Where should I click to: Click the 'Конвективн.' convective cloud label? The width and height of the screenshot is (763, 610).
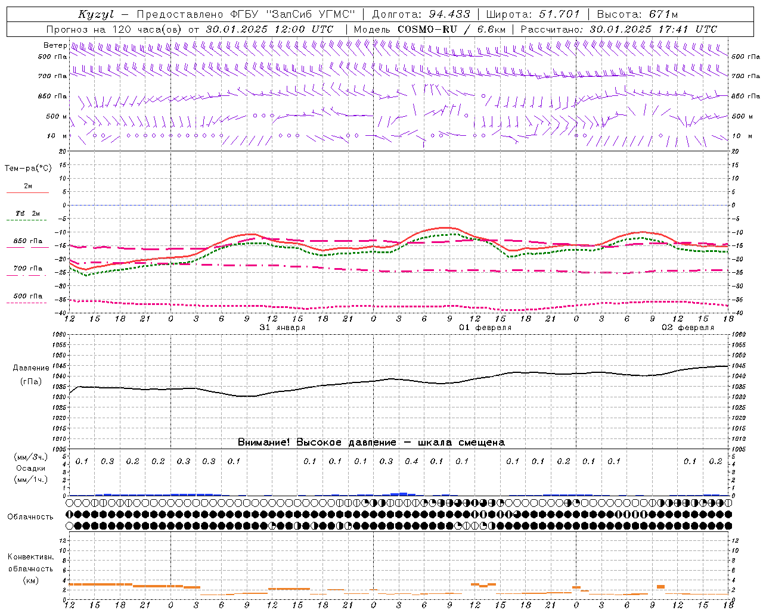(x=30, y=557)
